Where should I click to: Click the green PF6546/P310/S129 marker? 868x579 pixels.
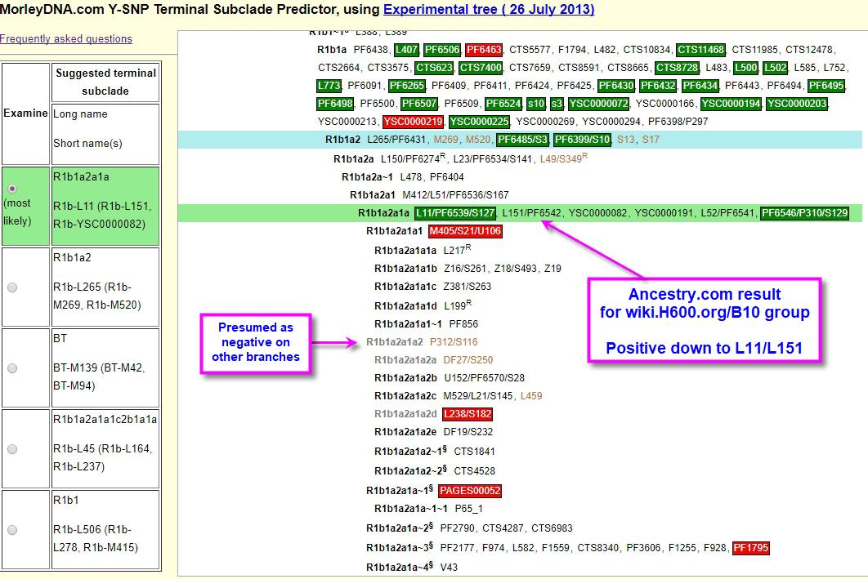[x=804, y=213]
